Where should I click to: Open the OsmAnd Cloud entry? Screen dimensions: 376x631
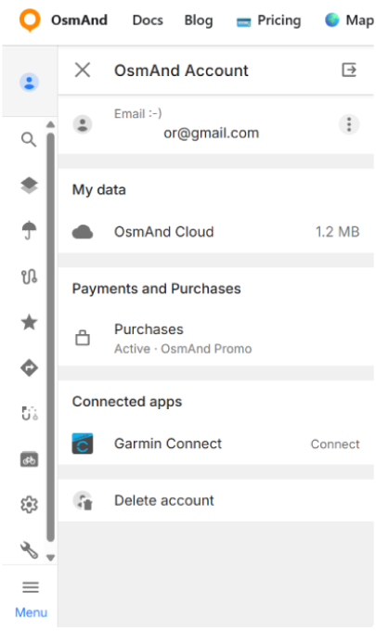pyautogui.click(x=215, y=232)
